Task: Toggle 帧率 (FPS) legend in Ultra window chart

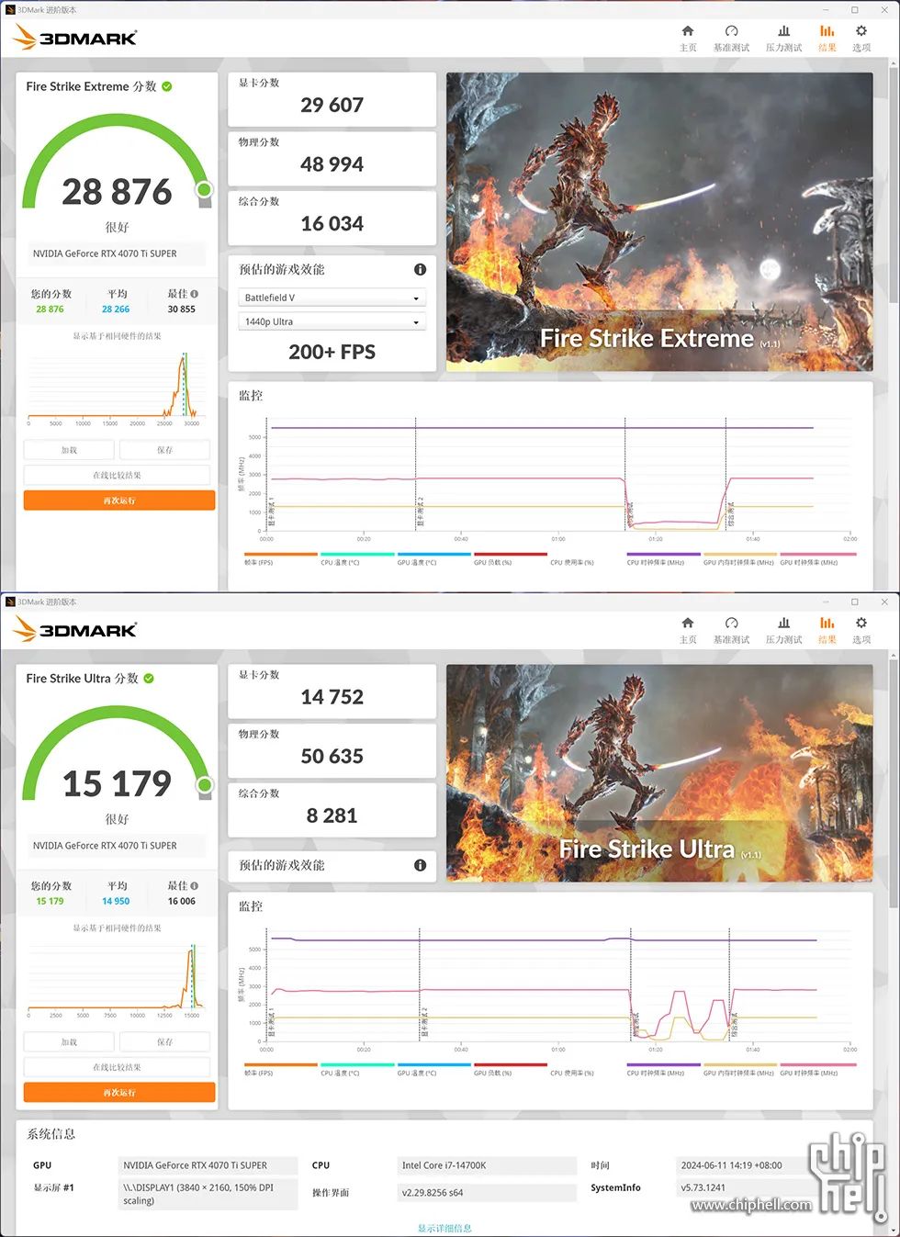Action: tap(280, 1069)
